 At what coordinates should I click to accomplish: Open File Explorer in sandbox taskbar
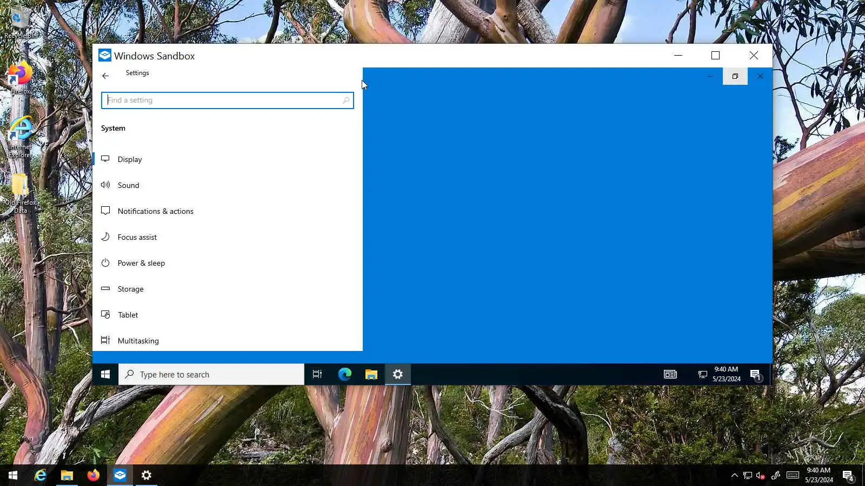point(371,374)
